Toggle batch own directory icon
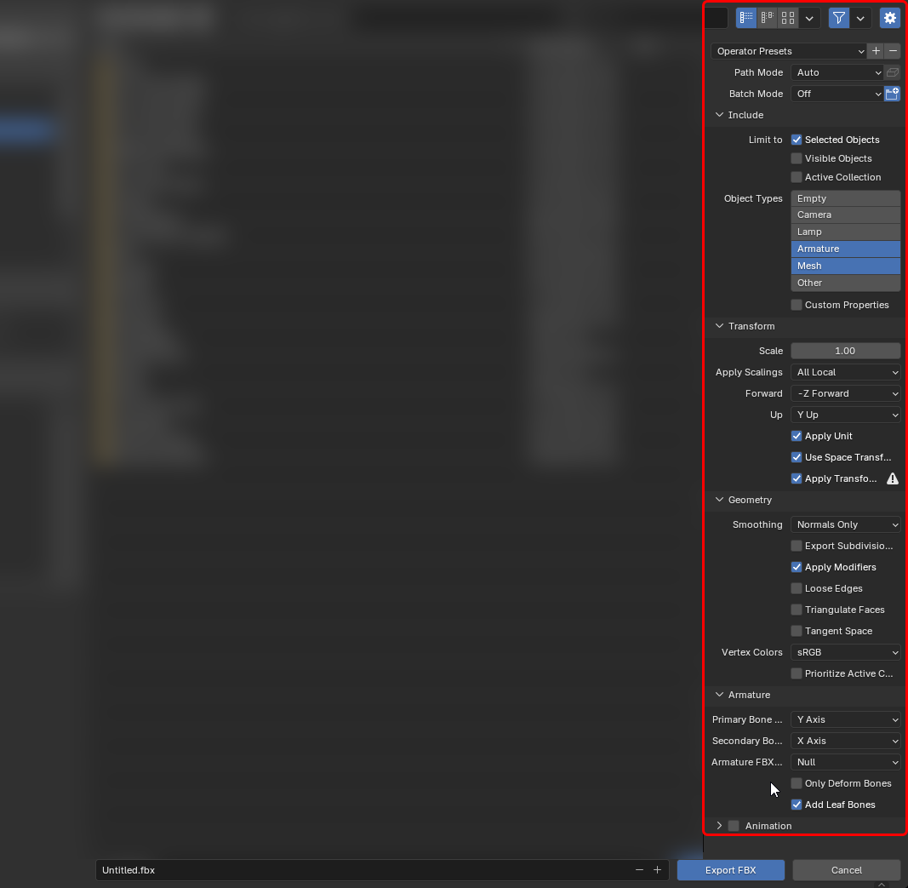Screen dimensions: 908x888 tap(893, 94)
